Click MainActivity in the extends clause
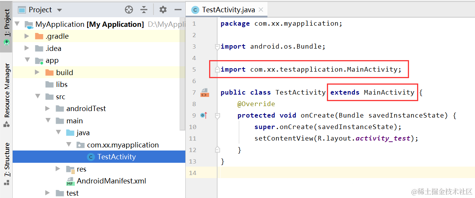Screen dimensions: 475x198 pos(389,92)
